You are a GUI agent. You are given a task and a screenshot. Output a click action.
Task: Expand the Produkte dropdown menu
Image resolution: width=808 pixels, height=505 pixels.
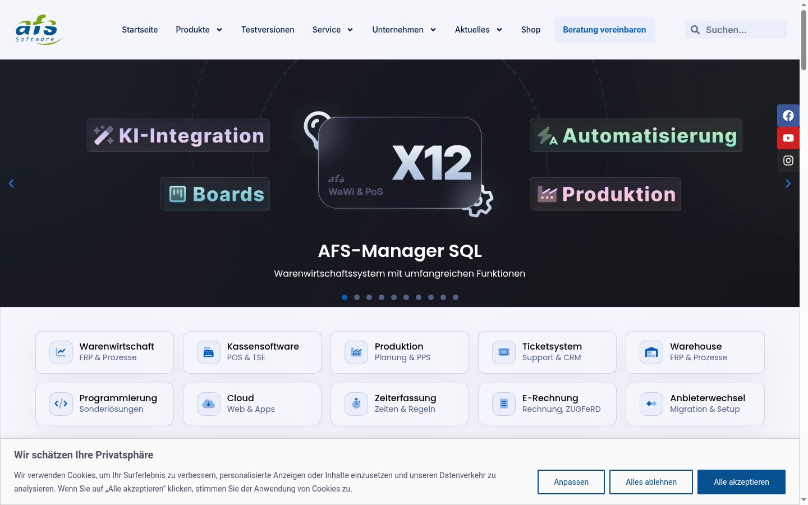(x=199, y=30)
